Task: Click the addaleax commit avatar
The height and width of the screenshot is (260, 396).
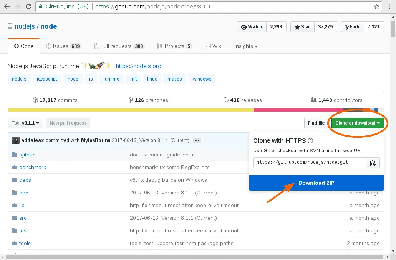Action: (x=15, y=140)
